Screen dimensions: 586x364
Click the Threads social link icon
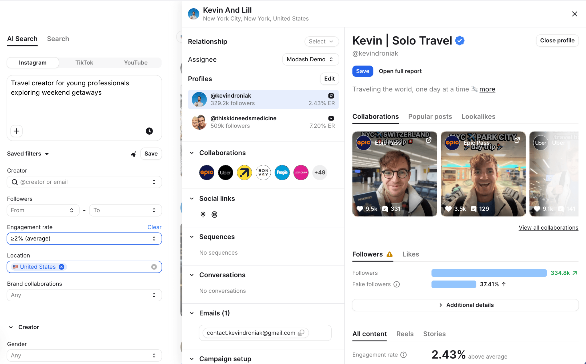pyautogui.click(x=214, y=215)
